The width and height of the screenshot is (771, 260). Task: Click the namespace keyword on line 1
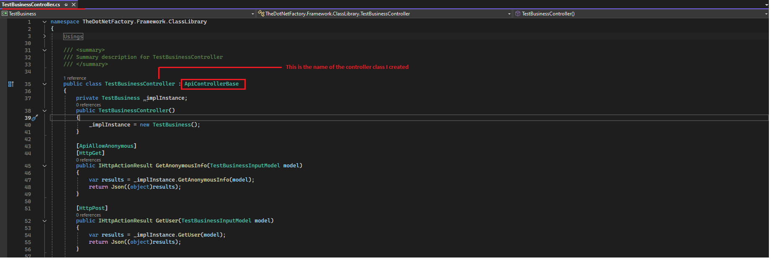point(65,22)
